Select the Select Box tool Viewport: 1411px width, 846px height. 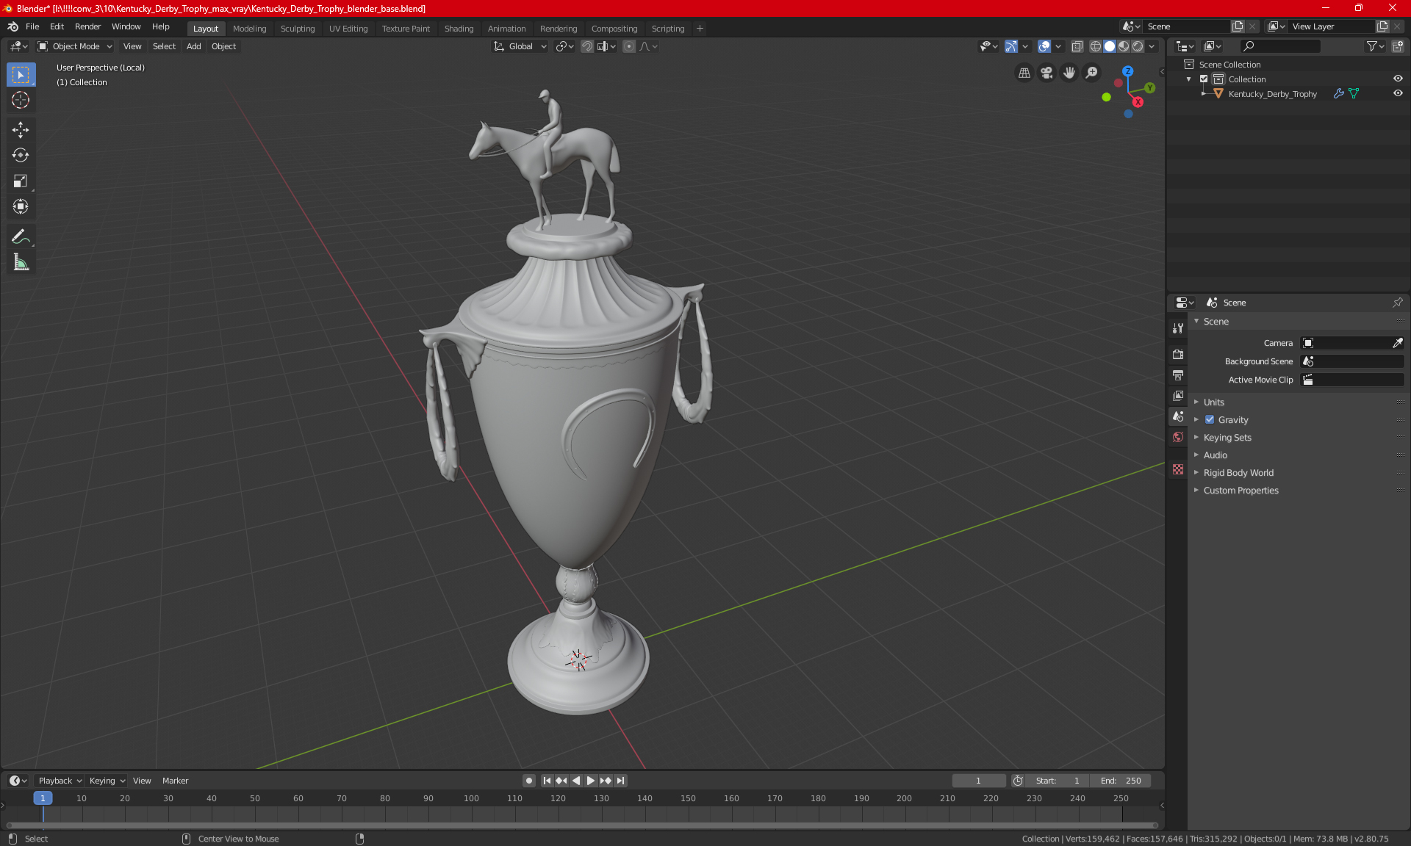coord(21,74)
